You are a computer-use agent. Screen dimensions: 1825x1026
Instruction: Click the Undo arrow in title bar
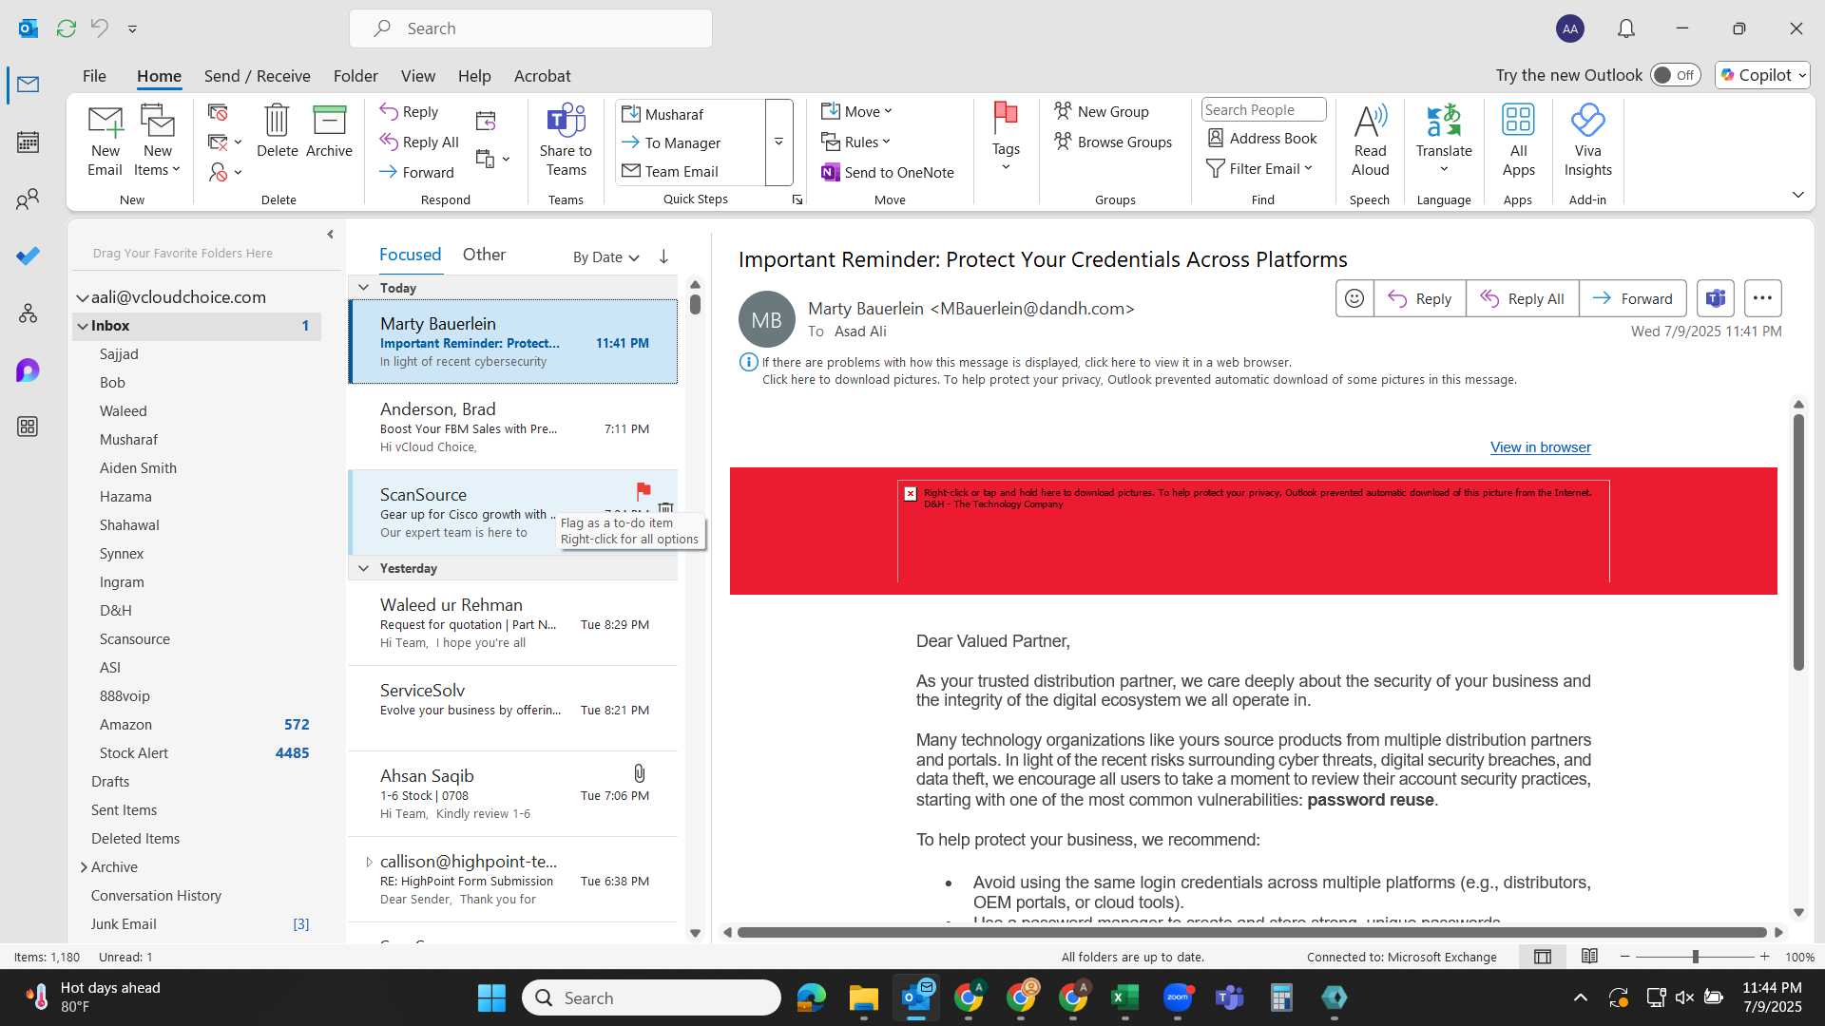coord(100,28)
